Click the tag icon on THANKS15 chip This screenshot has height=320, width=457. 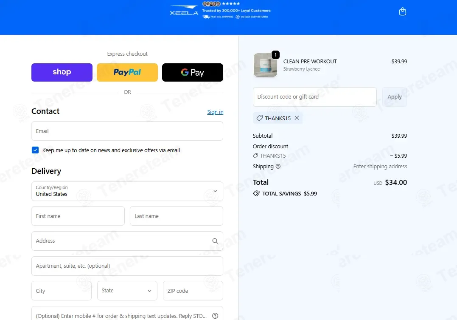coord(259,118)
